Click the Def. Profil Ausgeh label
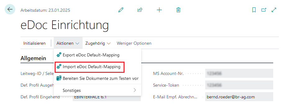Image resolution: width=299 pixels, height=111 pixels. coord(37,85)
